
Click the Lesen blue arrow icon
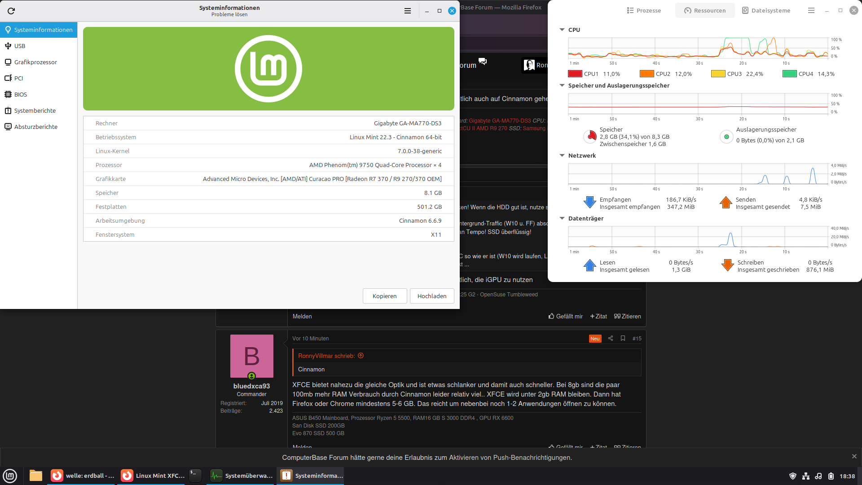click(x=590, y=265)
